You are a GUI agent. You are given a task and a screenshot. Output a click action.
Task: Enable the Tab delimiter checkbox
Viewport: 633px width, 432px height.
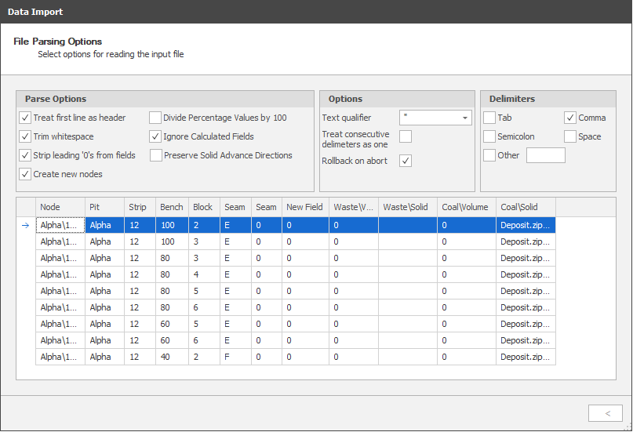coord(489,118)
